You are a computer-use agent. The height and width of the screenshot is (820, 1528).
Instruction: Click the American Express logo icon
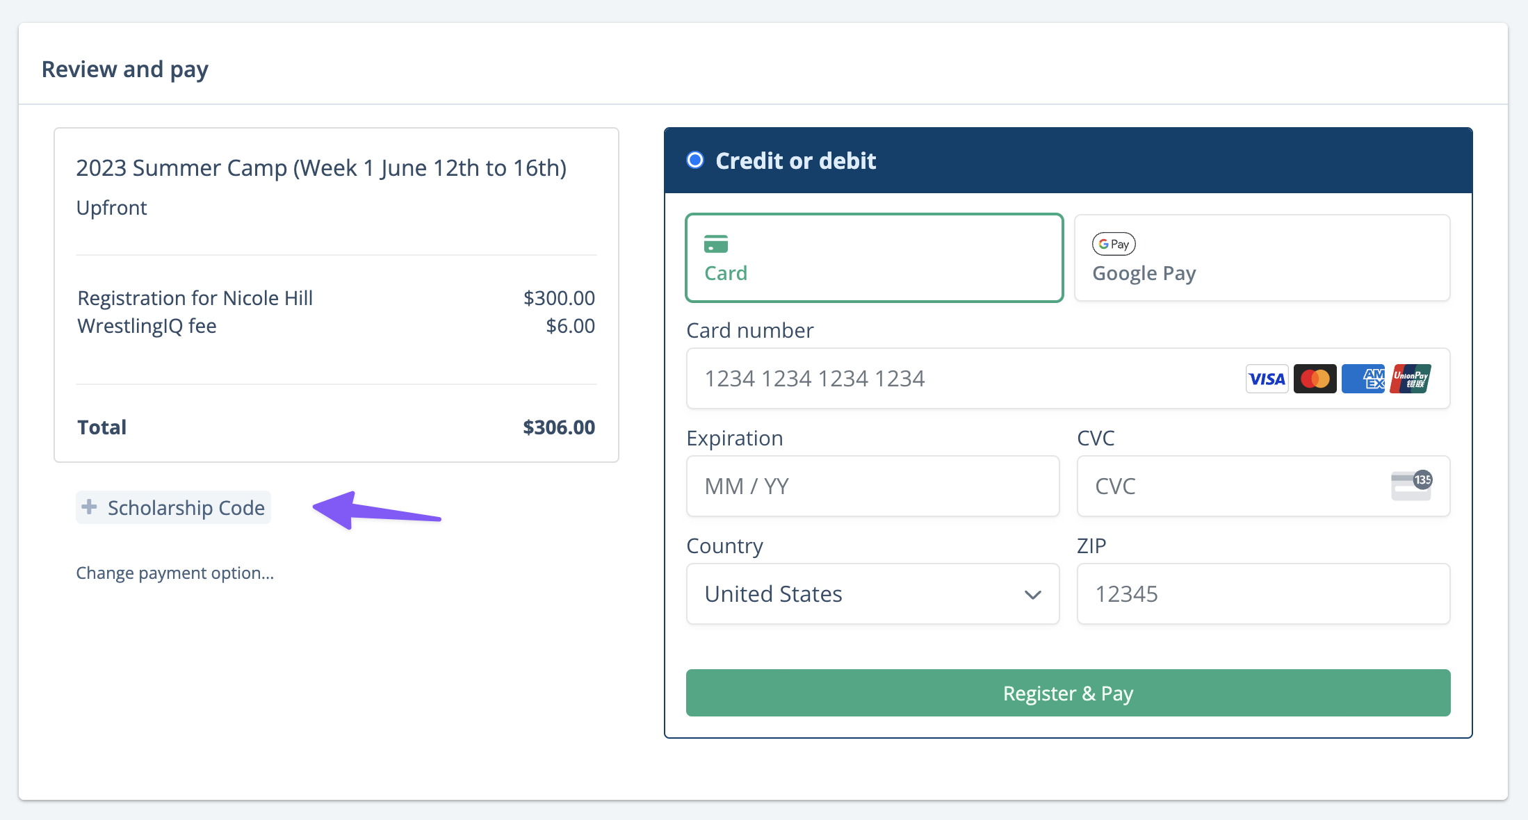point(1363,379)
